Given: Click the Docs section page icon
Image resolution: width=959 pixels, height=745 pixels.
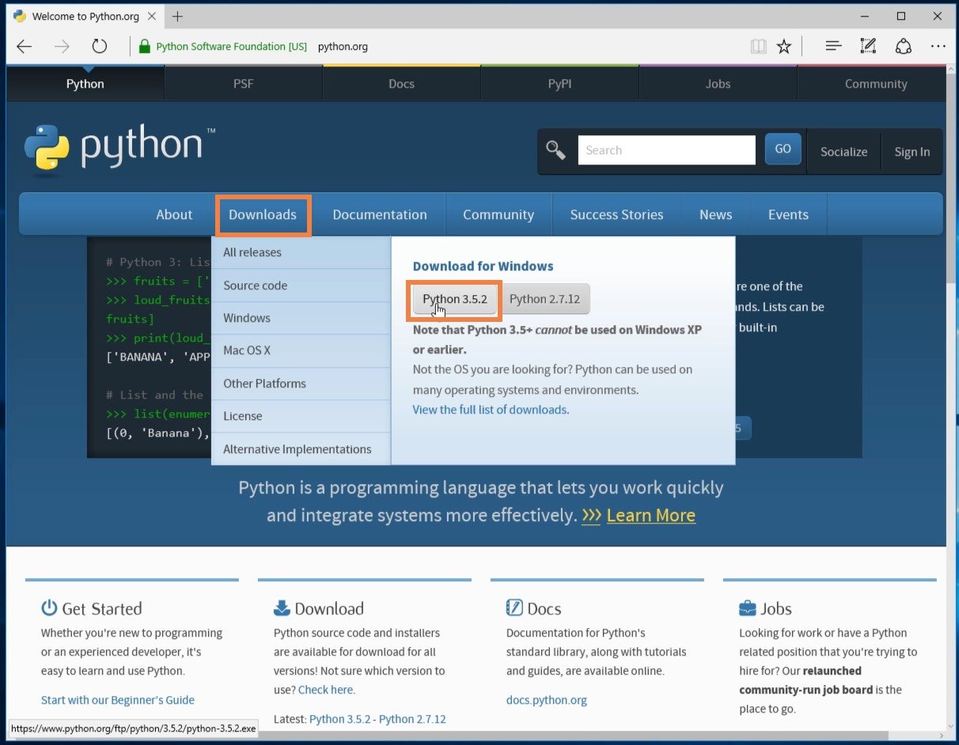Looking at the screenshot, I should point(514,607).
